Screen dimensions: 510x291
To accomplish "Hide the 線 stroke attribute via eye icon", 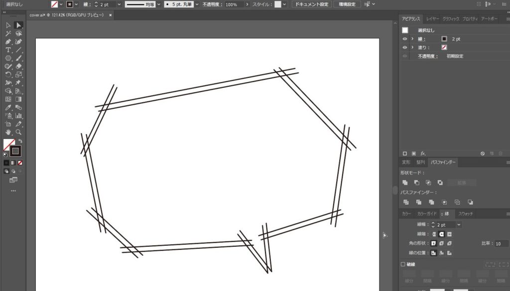I will point(405,39).
